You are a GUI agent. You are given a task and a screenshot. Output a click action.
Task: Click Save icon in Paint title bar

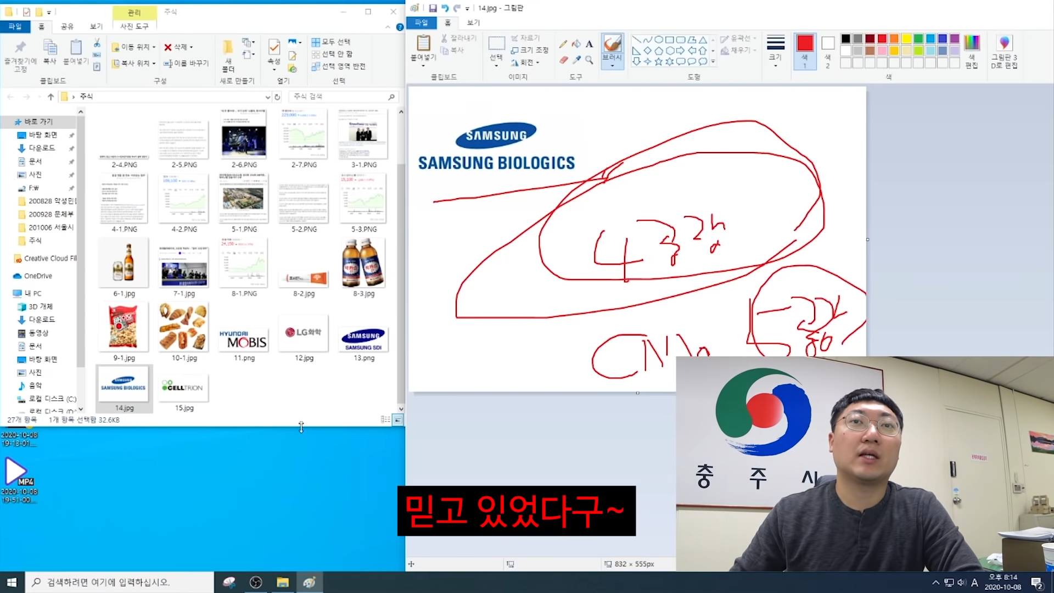tap(433, 8)
